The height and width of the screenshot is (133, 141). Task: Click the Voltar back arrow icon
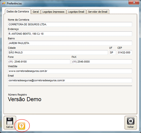tap(131, 121)
